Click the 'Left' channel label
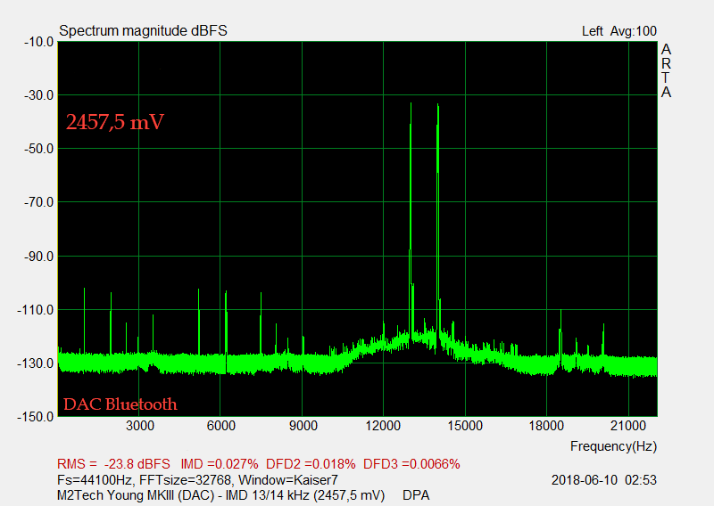This screenshot has height=506, width=714. pyautogui.click(x=592, y=31)
